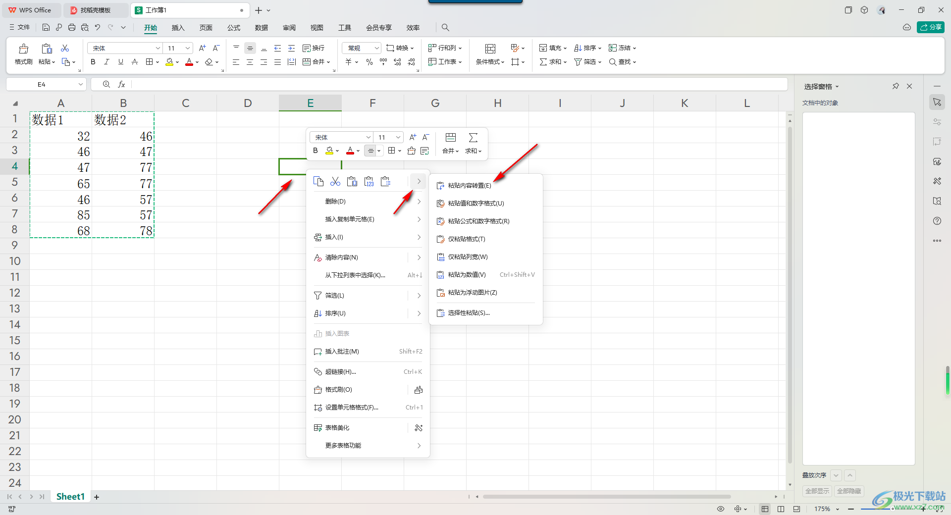Click the 全部隐藏 button in selection pane
Screen dimensions: 951x515
849,491
